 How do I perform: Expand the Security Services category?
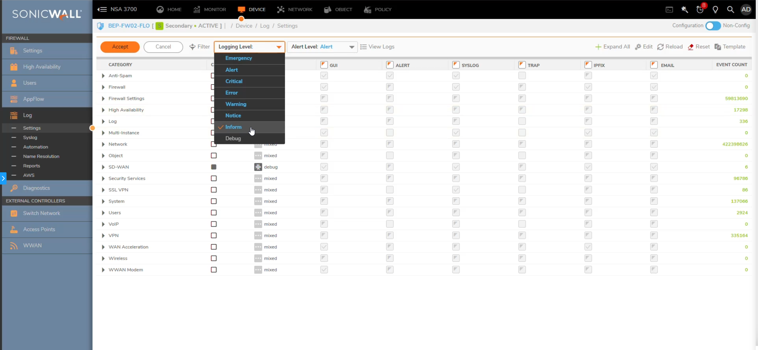[x=103, y=178]
